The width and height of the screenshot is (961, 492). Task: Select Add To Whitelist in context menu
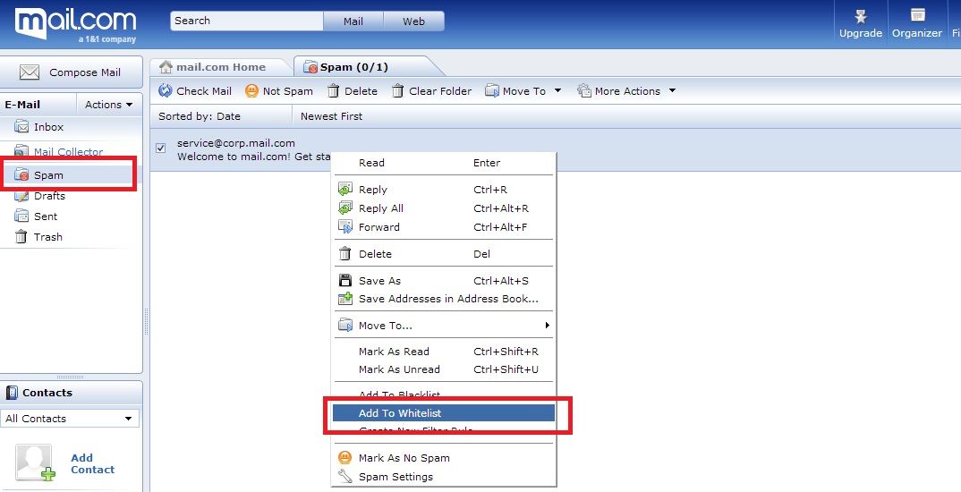pos(444,413)
